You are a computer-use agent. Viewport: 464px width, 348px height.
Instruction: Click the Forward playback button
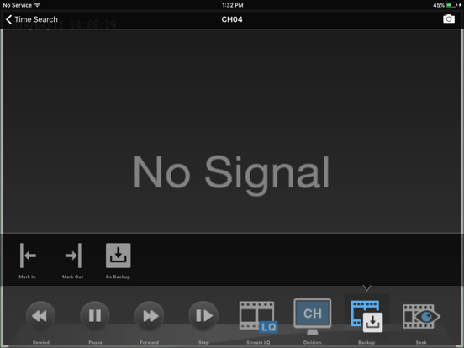click(x=150, y=316)
